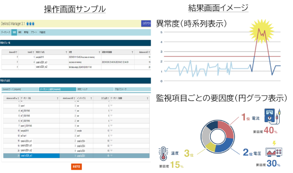Open filter on datasource table's datasourceID column
293x173 pixels.
18,98
